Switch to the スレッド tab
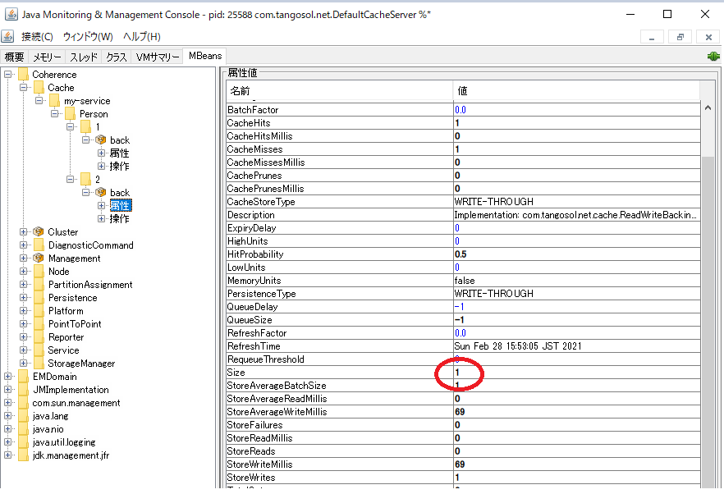Screen dimensions: 724x494 (x=84, y=57)
